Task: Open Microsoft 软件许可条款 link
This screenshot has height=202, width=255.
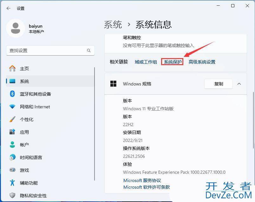Action: (147, 187)
